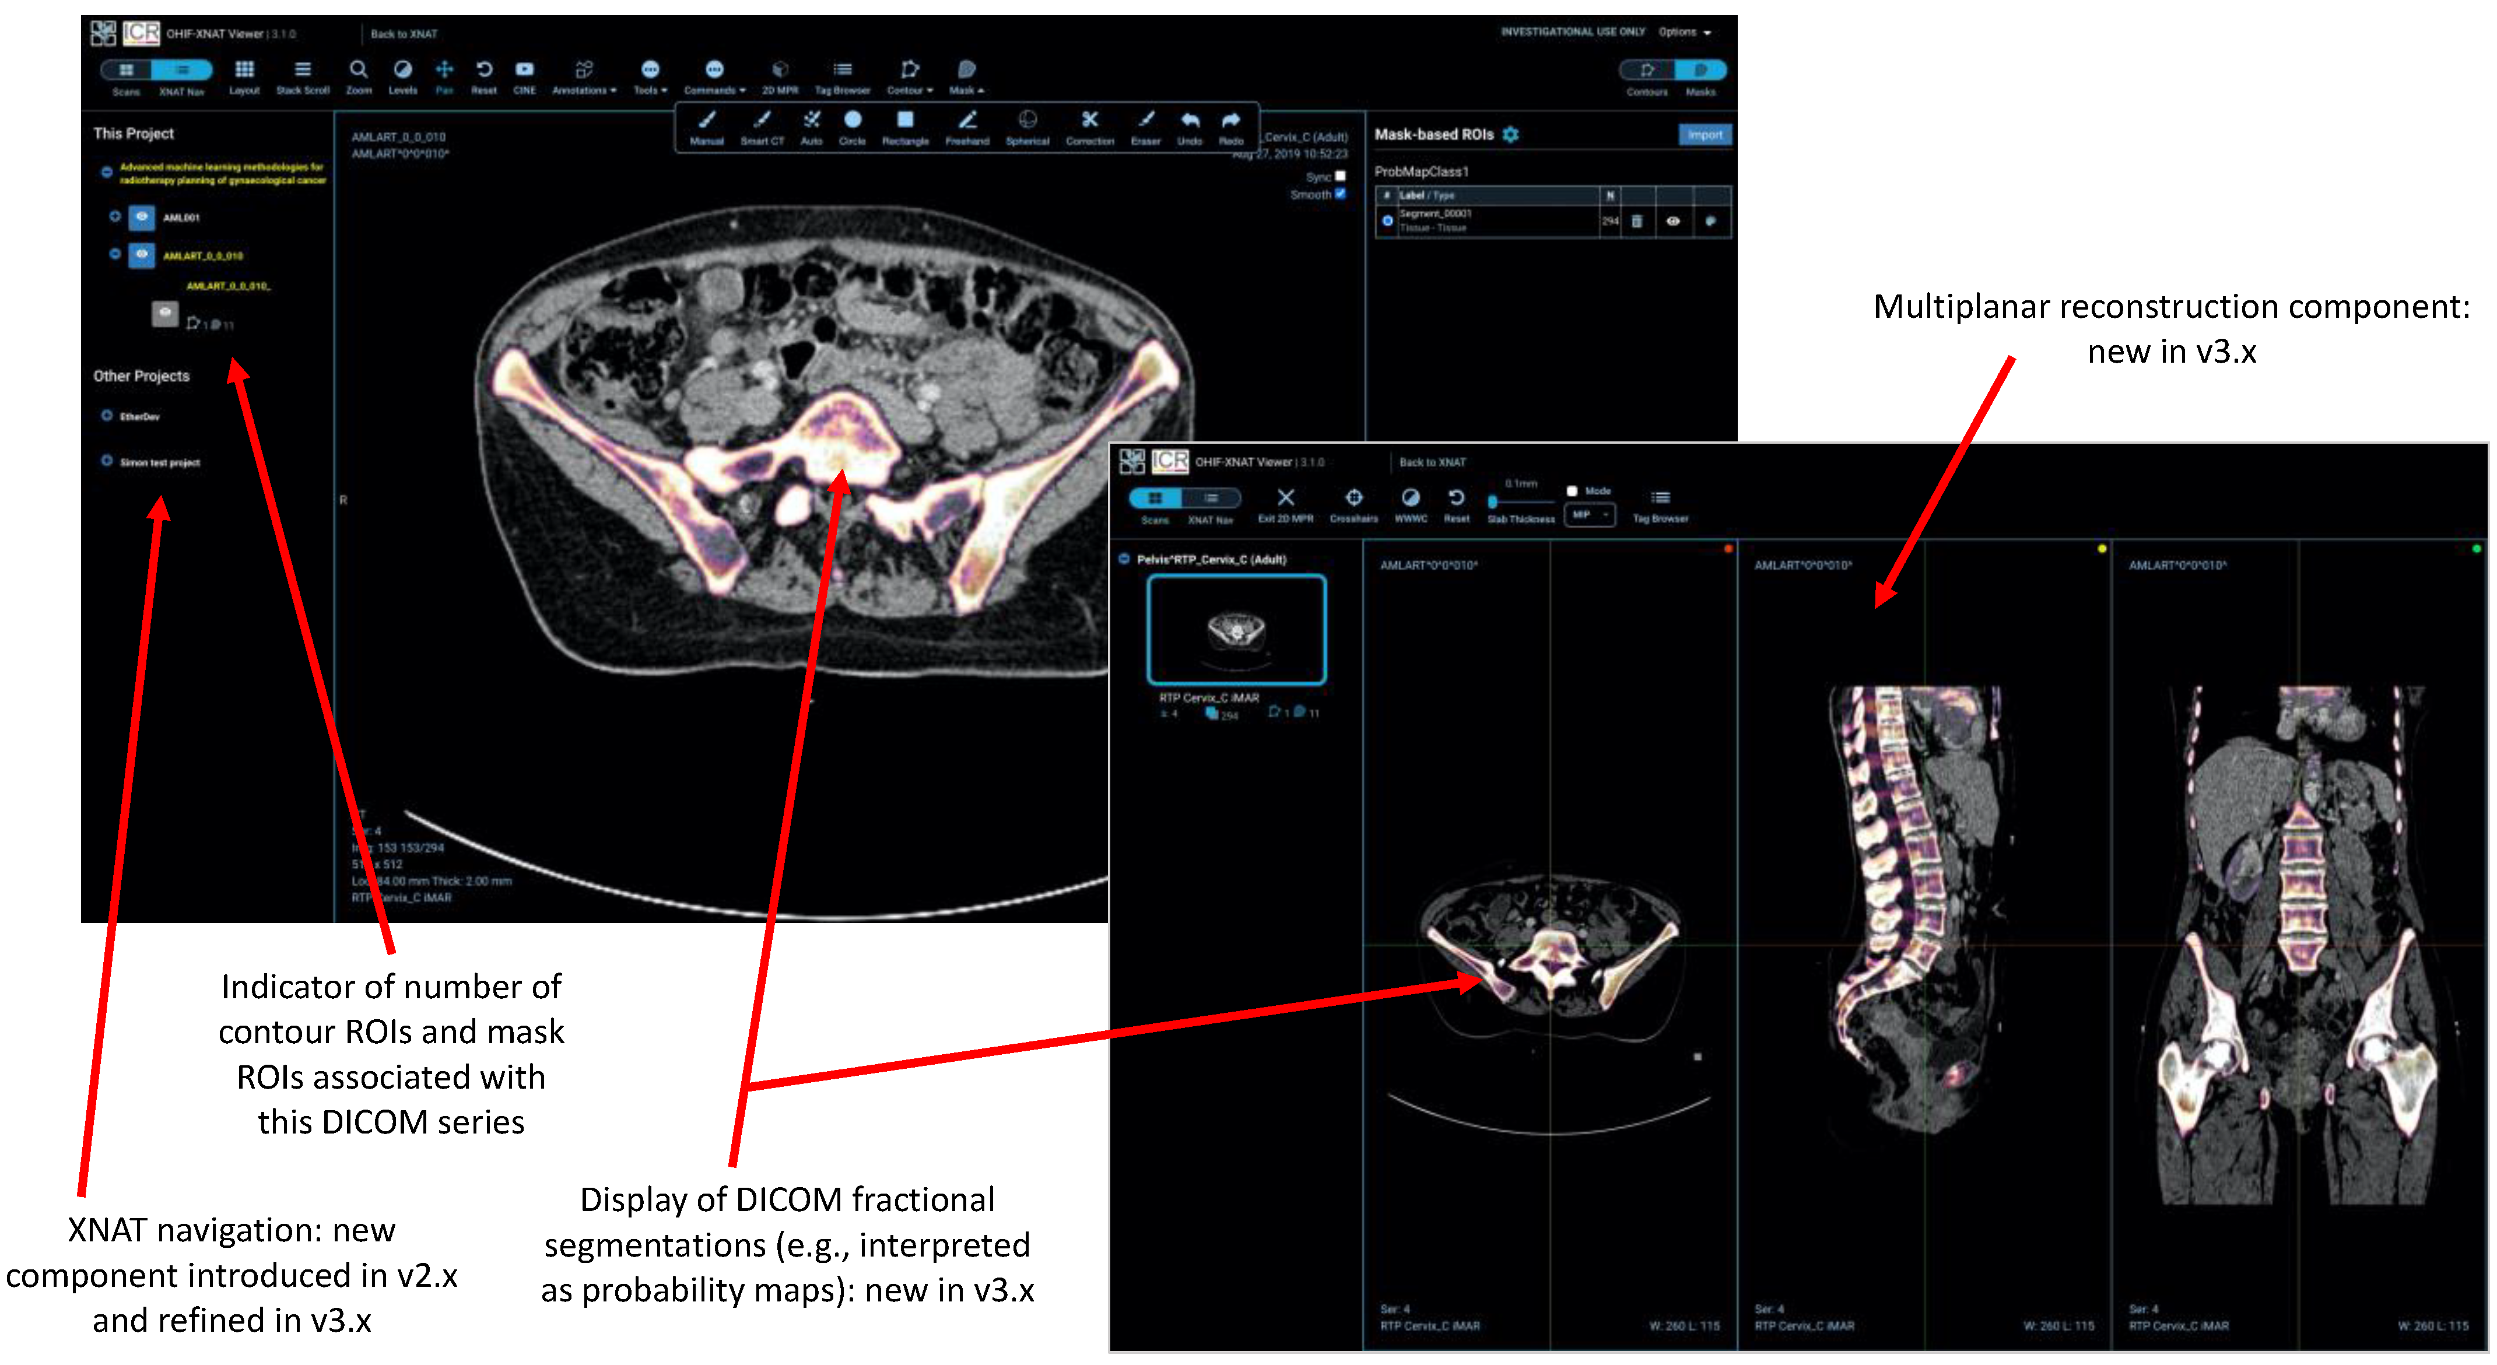
Task: Select WWWC tool in MPR toolbar
Action: pyautogui.click(x=1411, y=505)
